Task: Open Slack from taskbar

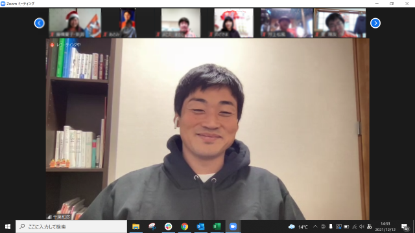Action: pyautogui.click(x=168, y=227)
